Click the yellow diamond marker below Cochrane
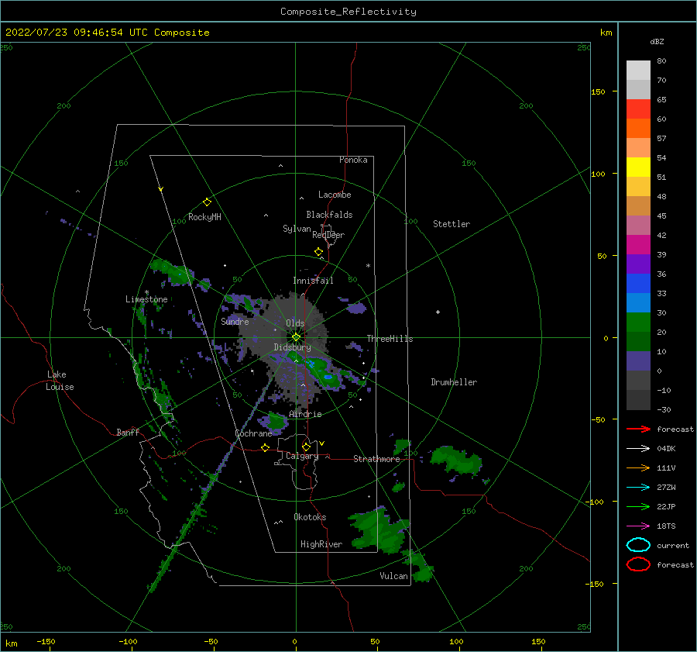The width and height of the screenshot is (697, 652). pos(266,448)
